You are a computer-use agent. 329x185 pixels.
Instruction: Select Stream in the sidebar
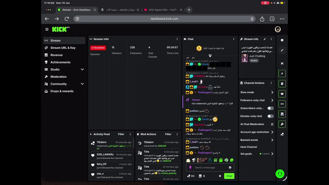click(x=64, y=41)
